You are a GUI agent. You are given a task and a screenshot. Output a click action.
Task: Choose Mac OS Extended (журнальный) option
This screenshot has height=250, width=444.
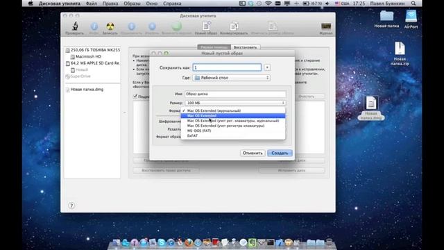click(x=233, y=110)
